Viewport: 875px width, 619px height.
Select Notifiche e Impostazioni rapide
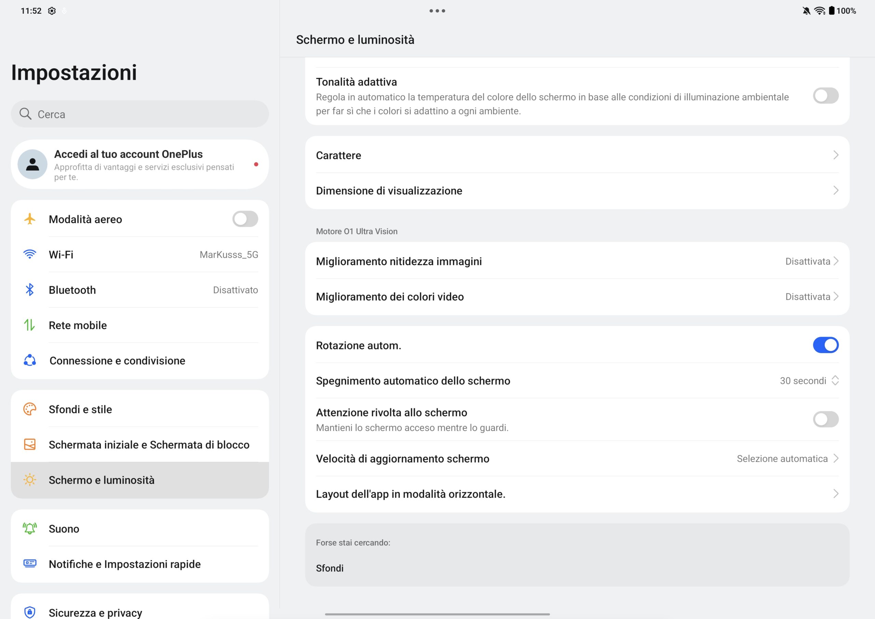140,564
